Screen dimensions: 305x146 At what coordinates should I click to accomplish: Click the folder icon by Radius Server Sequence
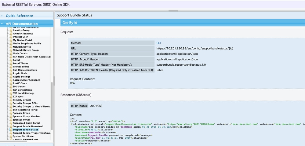[11, 80]
